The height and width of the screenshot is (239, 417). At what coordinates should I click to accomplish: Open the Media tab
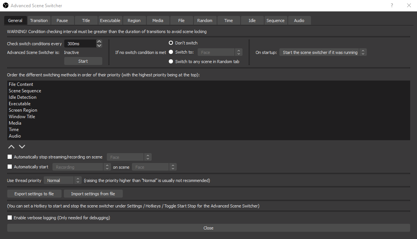[158, 21]
